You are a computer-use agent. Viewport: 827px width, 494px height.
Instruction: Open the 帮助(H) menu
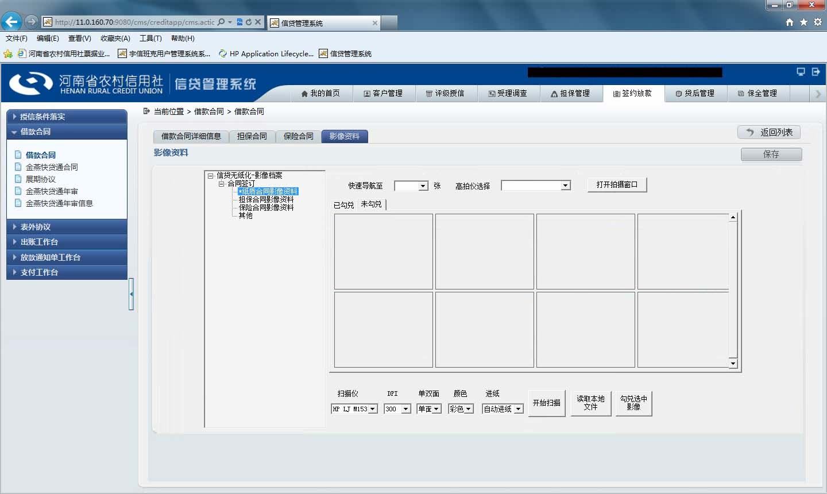coord(183,38)
